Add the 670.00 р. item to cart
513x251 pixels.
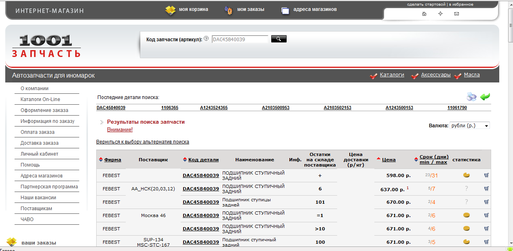coord(486,202)
